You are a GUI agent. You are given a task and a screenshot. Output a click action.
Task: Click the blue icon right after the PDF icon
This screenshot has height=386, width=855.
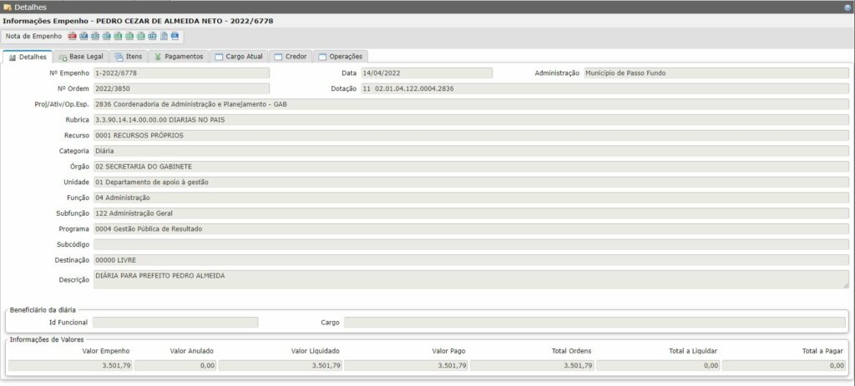pos(83,37)
